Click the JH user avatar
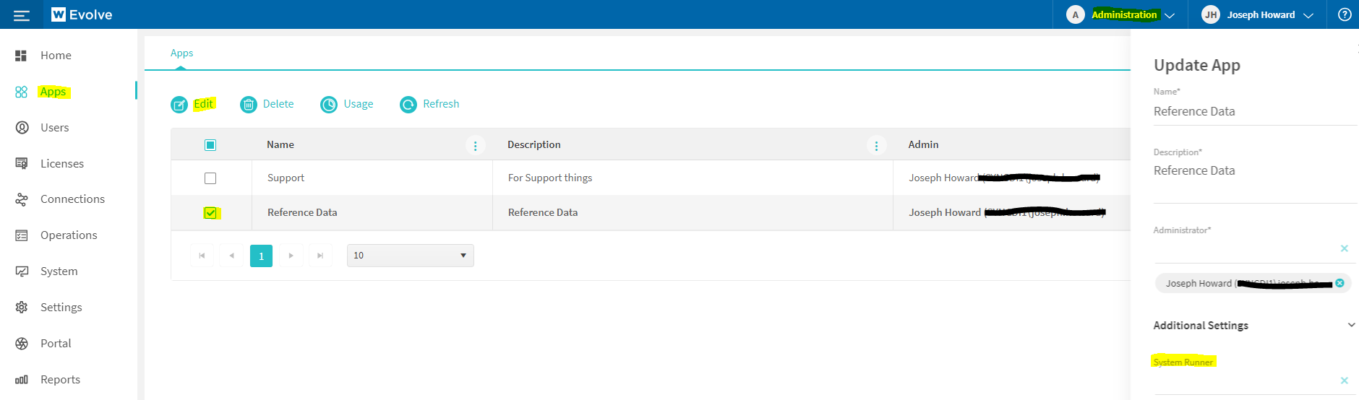The height and width of the screenshot is (400, 1359). (1211, 14)
